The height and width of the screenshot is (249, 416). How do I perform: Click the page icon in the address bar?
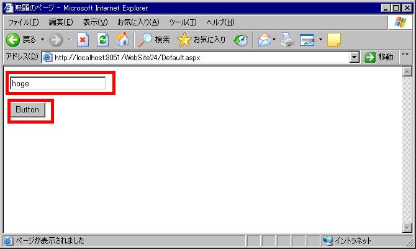[48, 57]
